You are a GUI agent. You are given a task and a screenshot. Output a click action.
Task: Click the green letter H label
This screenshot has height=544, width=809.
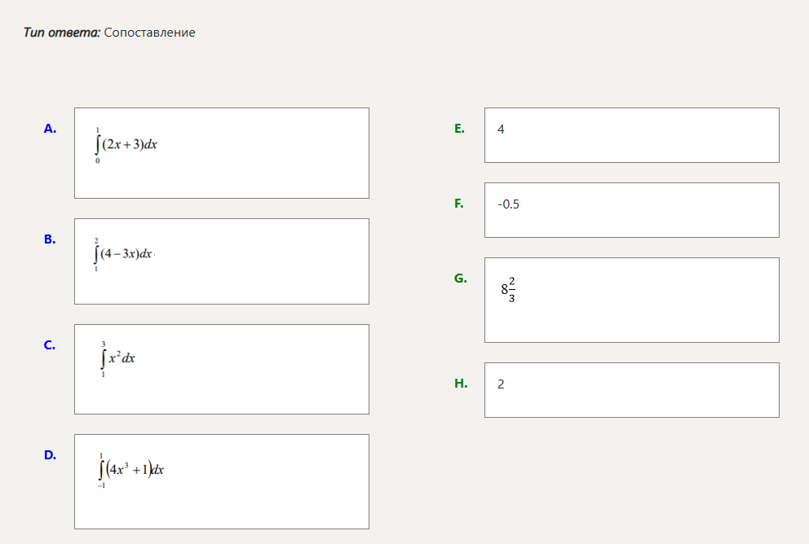tap(461, 383)
